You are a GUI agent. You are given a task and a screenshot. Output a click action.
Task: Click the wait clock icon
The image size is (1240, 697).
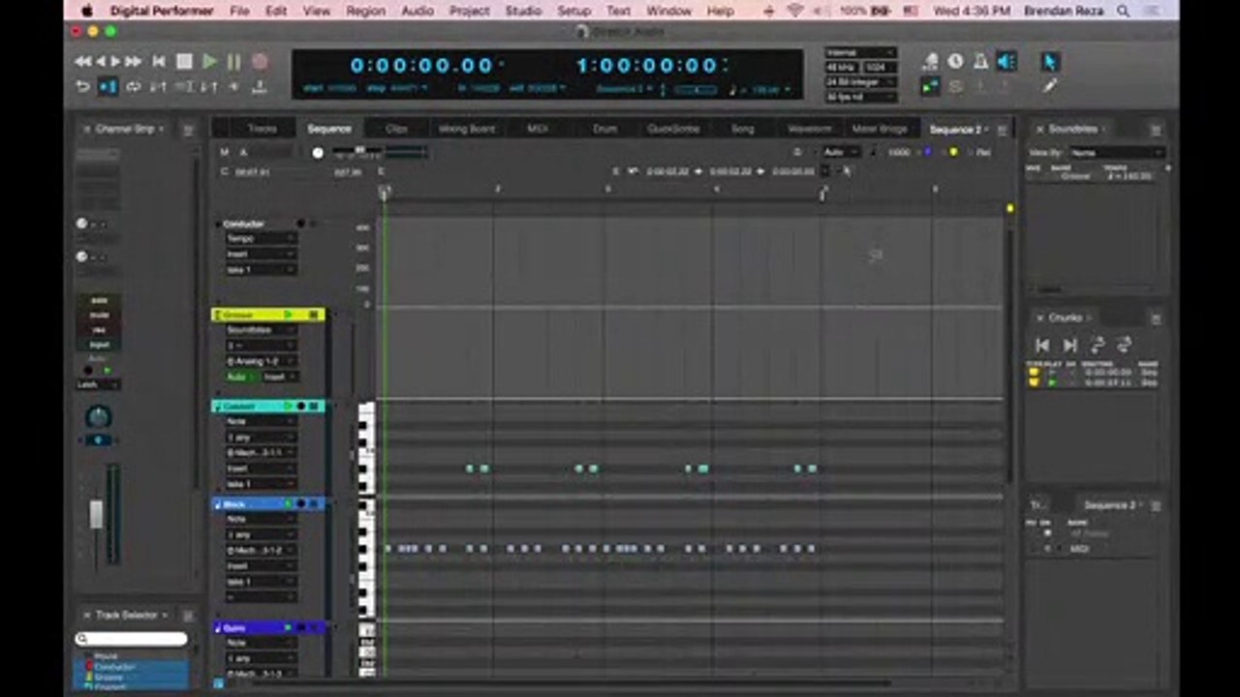click(x=955, y=62)
